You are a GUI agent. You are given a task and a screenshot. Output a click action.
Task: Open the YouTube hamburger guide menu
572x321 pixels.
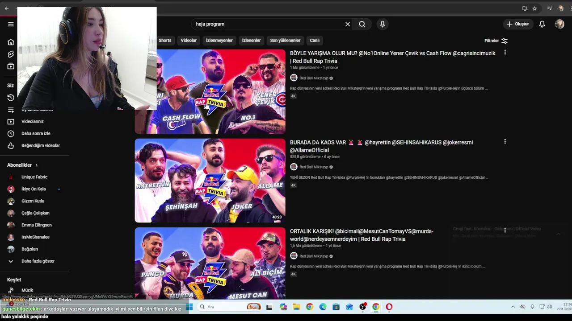(11, 24)
